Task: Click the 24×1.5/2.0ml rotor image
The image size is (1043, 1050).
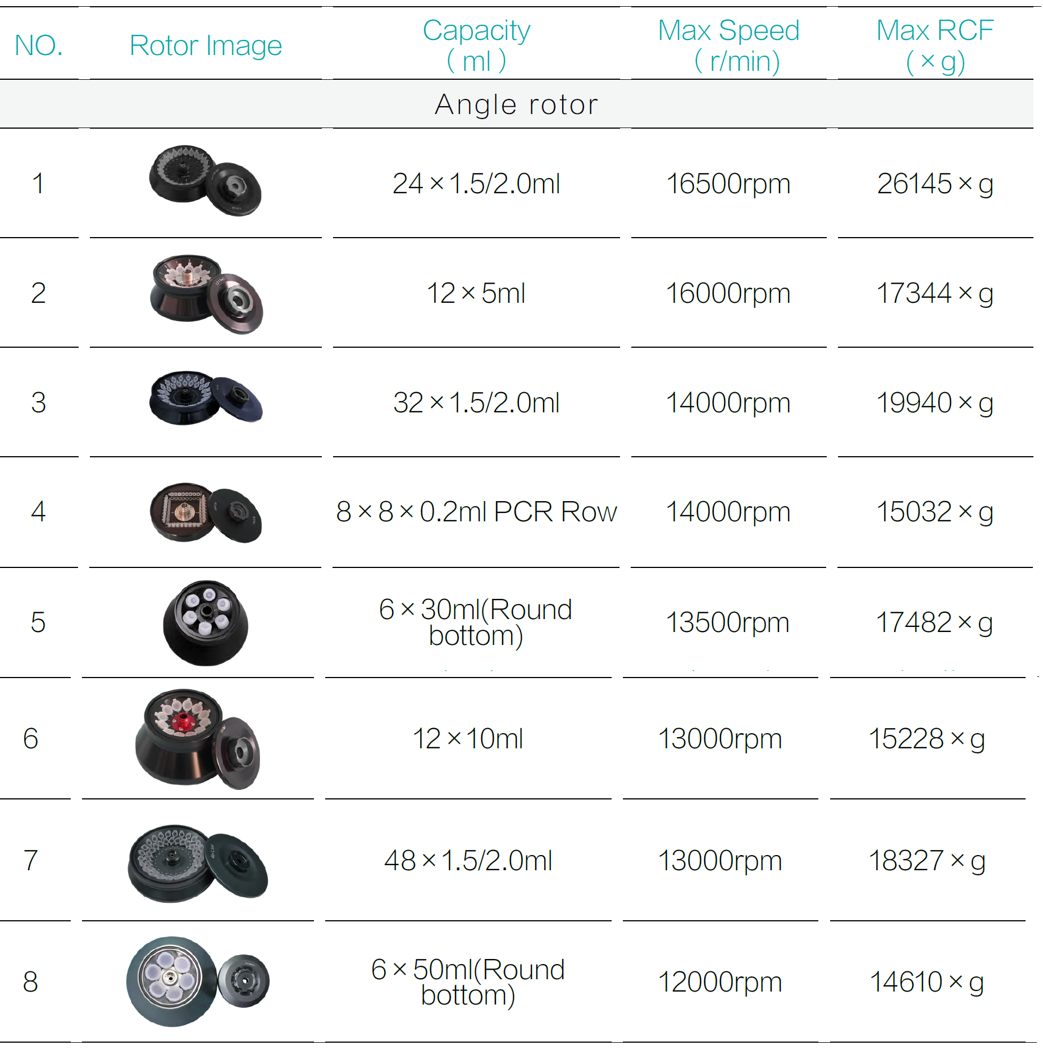Action: [205, 181]
